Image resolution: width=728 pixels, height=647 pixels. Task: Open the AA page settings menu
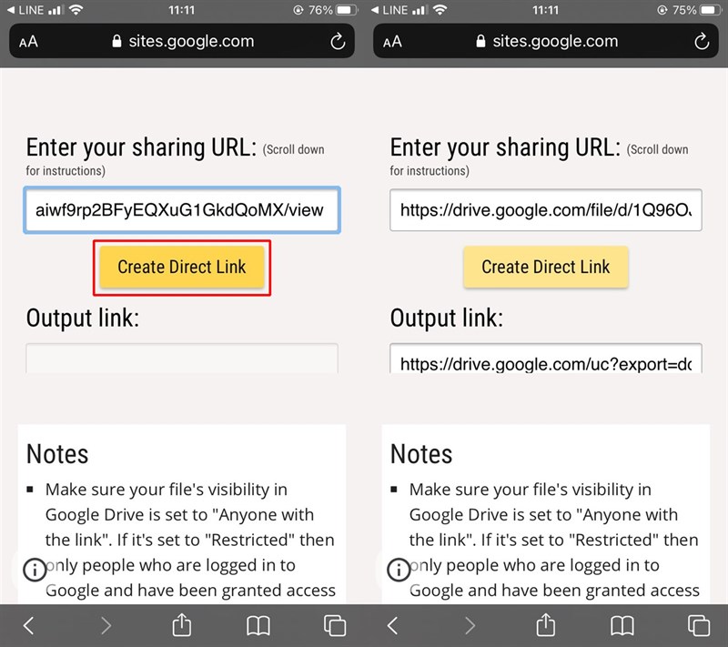[x=26, y=41]
